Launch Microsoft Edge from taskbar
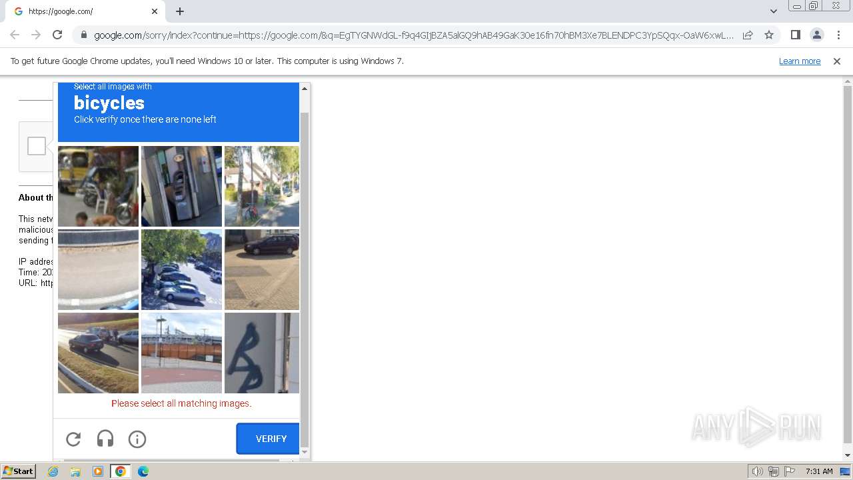Viewport: 853px width, 480px height. [x=143, y=471]
